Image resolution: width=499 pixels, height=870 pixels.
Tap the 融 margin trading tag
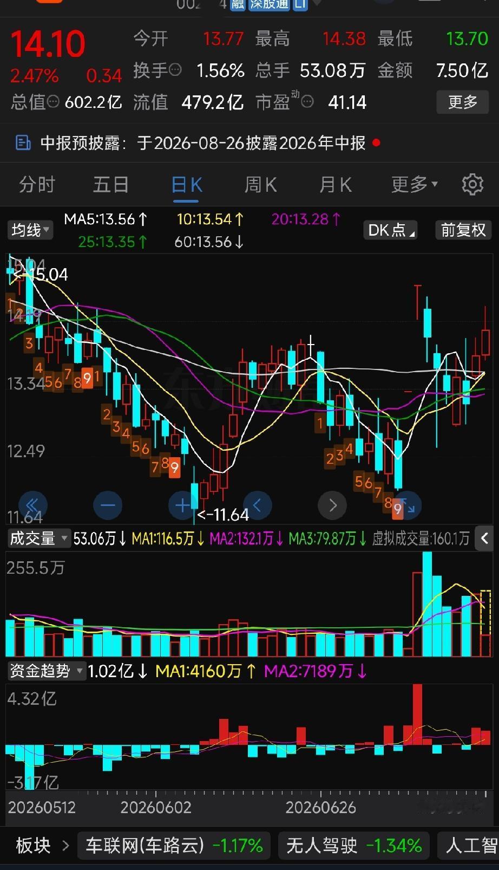pyautogui.click(x=237, y=5)
